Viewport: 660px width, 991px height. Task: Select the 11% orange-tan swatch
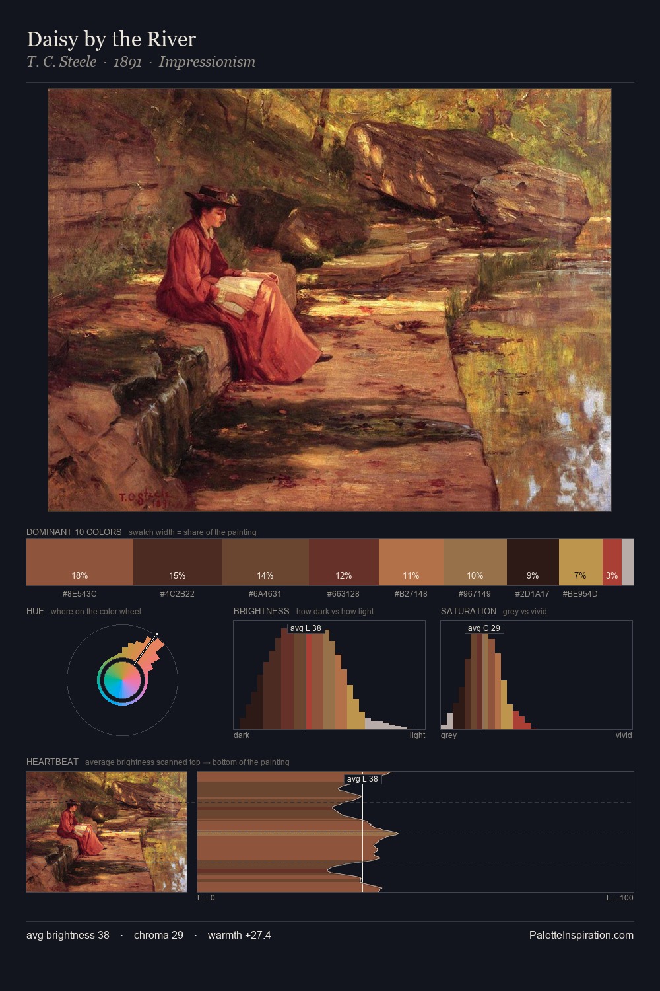pos(411,562)
